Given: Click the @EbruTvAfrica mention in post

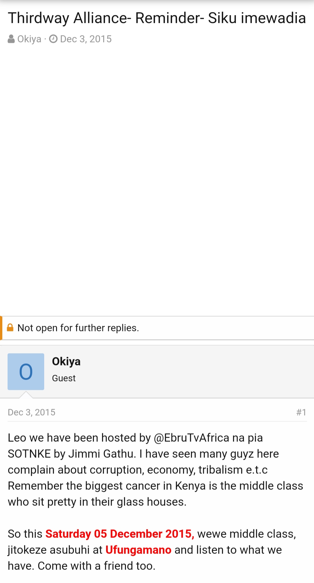Looking at the screenshot, I should [x=192, y=438].
